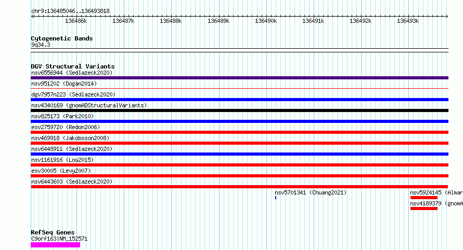Click the 136488k ruler label
Image resolution: width=463 pixels, height=250 pixels.
[171, 21]
